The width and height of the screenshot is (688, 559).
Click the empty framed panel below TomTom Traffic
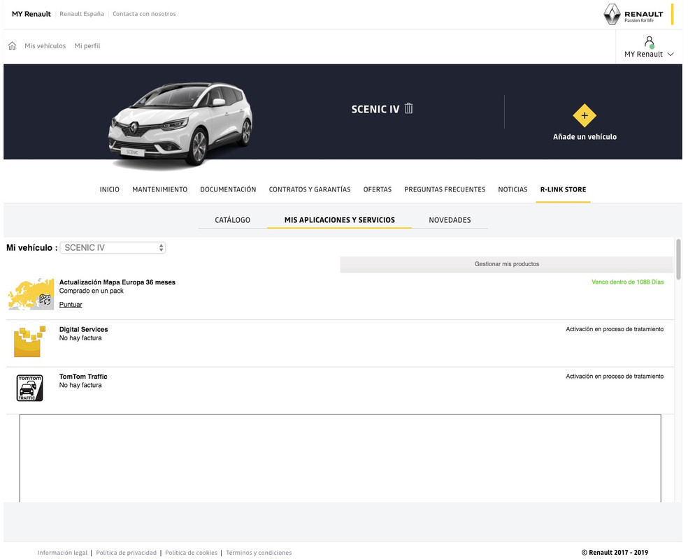(x=340, y=458)
